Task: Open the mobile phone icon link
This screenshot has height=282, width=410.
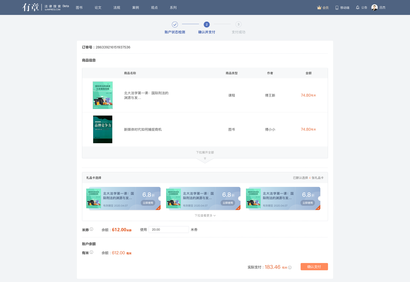Action: coord(337,8)
